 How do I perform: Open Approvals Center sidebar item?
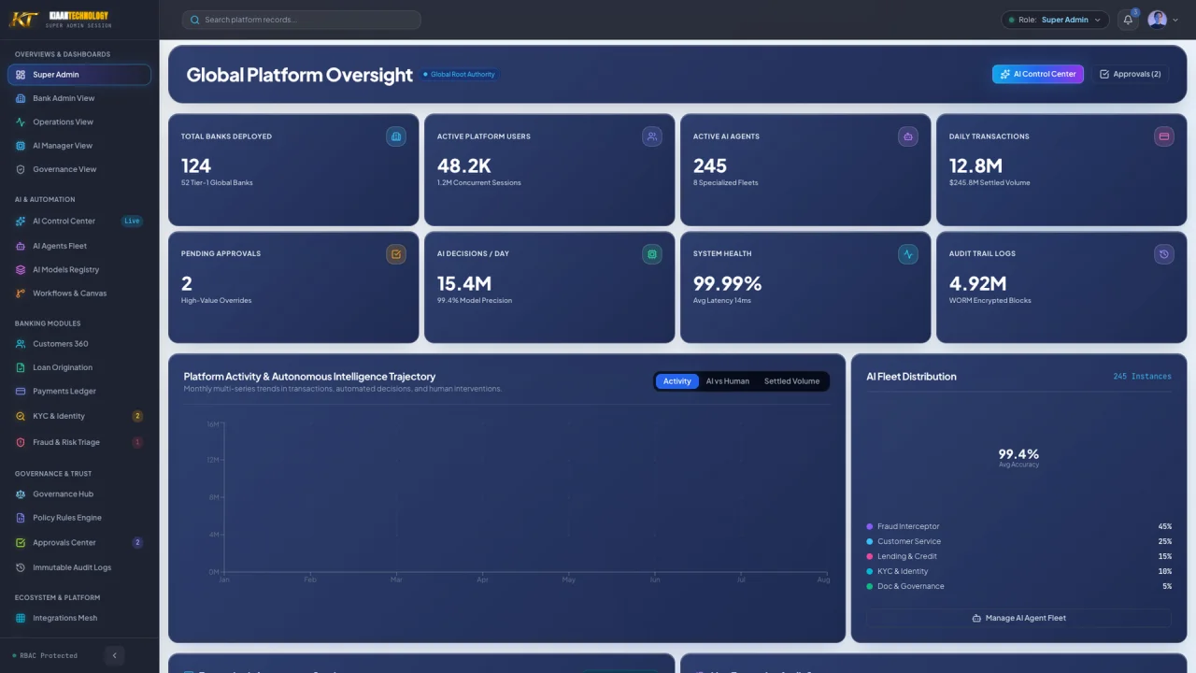click(79, 542)
